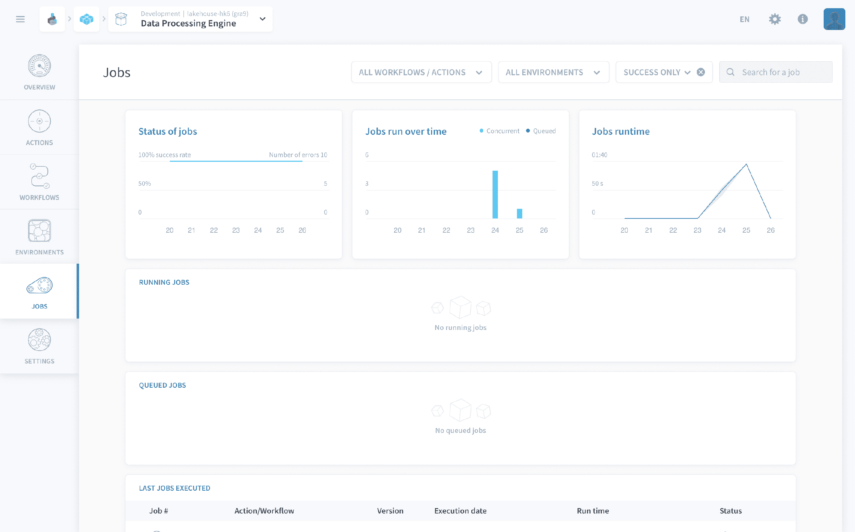Expand All Environments filter
This screenshot has height=532, width=855.
tap(554, 72)
